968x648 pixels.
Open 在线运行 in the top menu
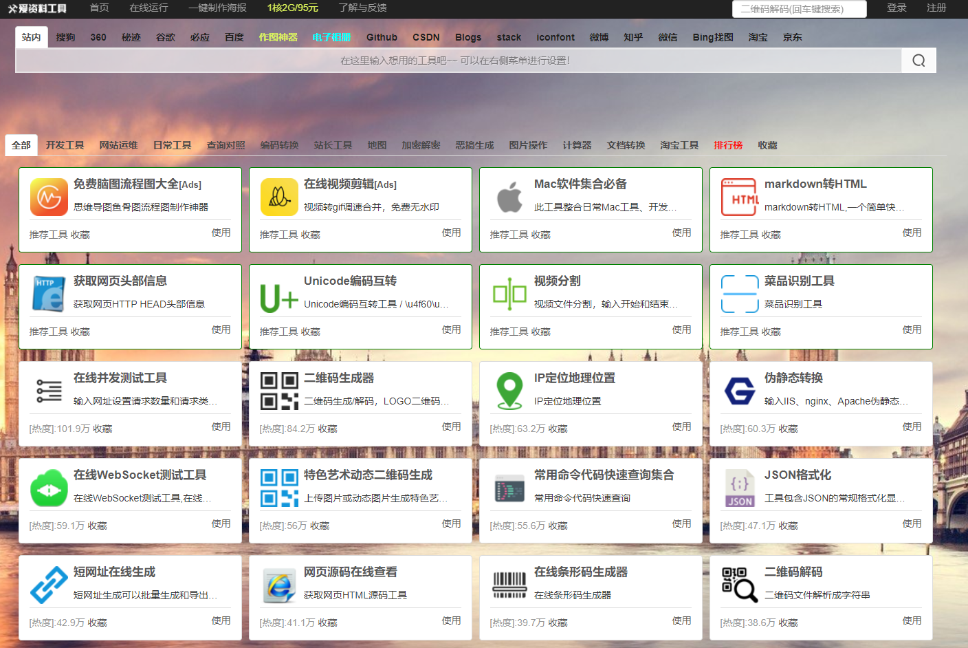148,8
